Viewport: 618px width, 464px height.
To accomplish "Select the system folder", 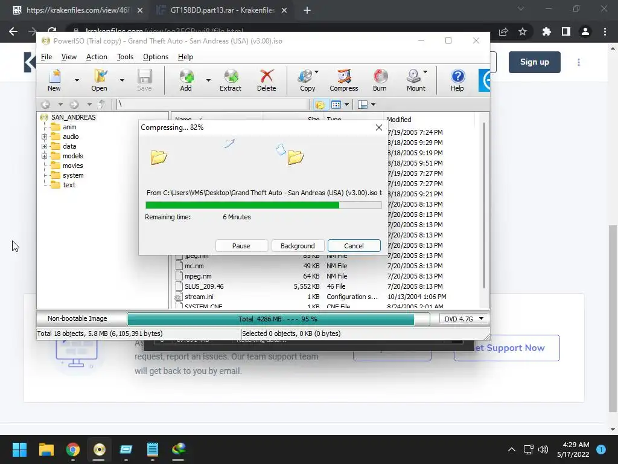I will [73, 175].
